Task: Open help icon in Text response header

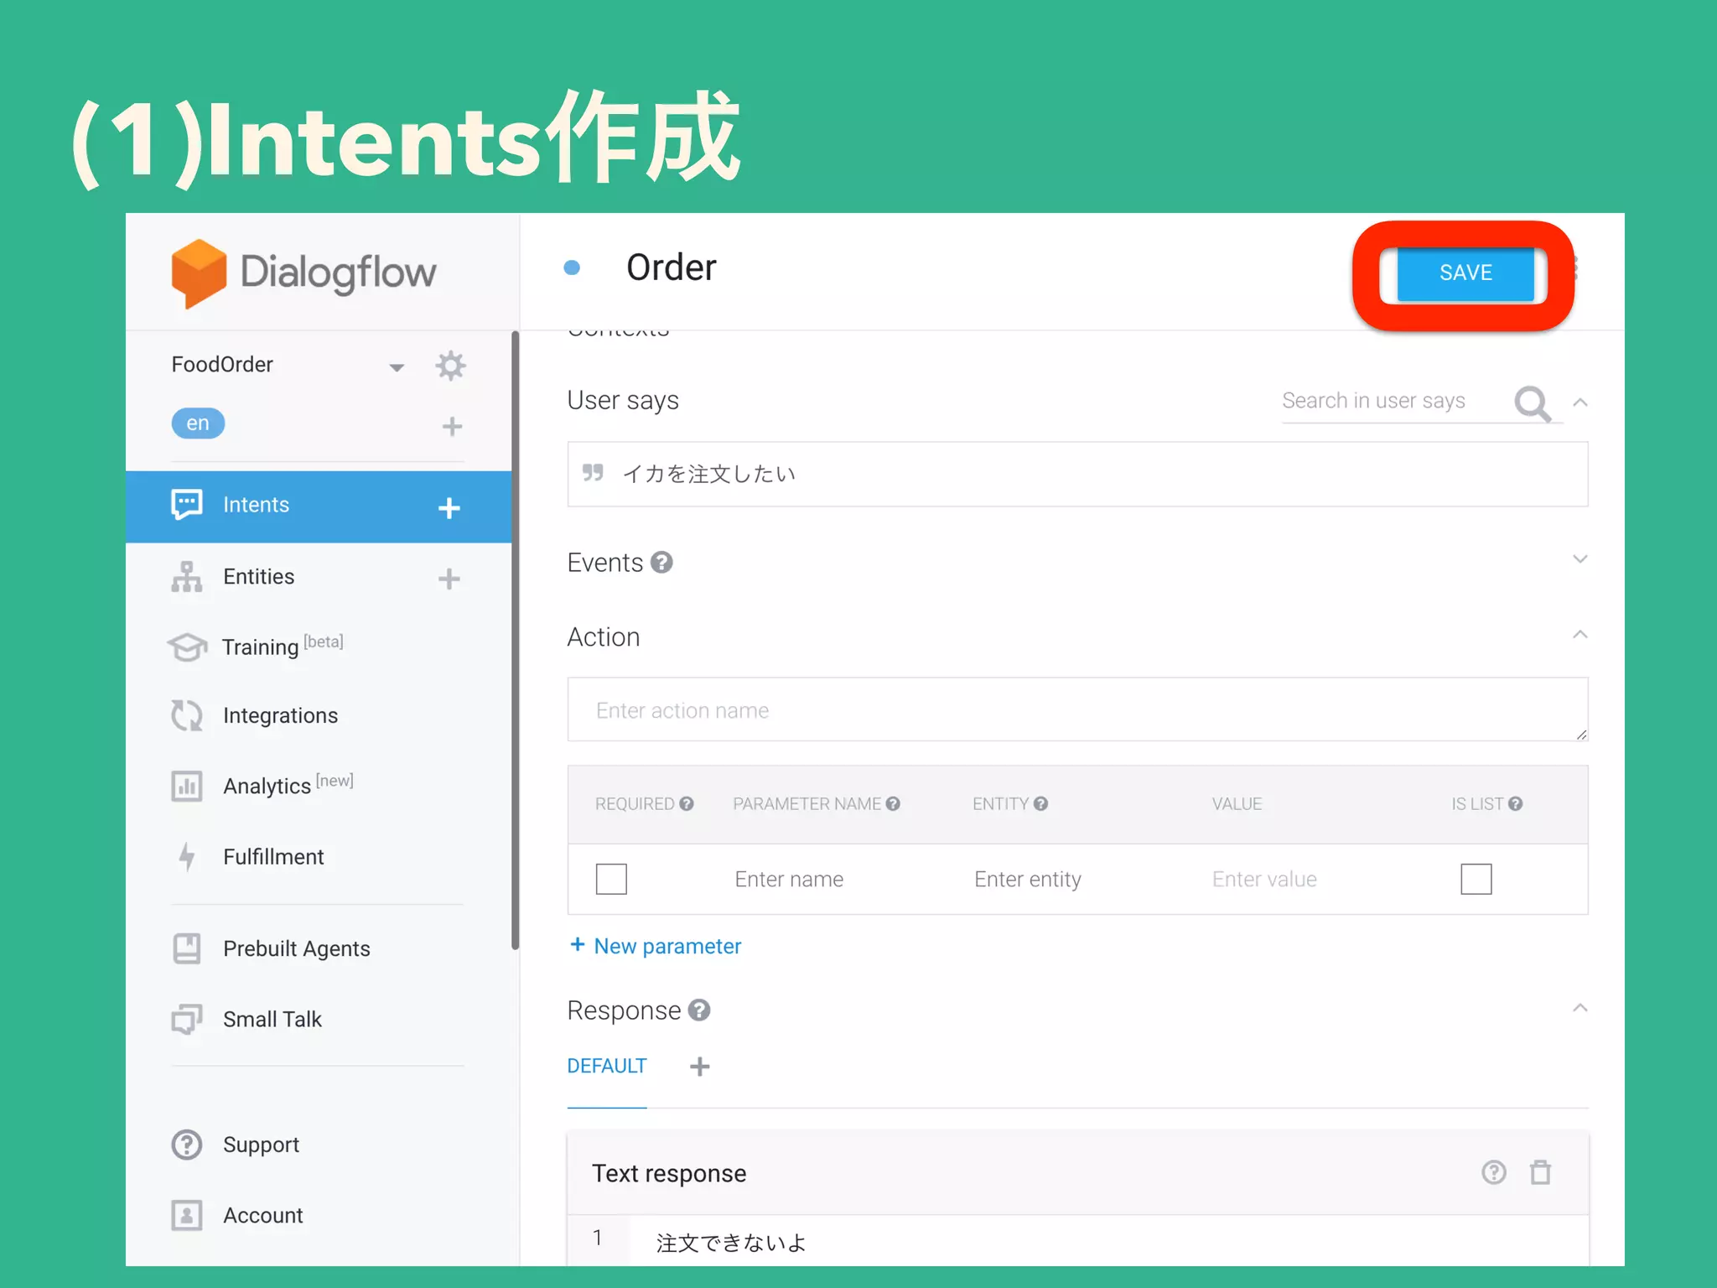Action: coord(1493,1172)
